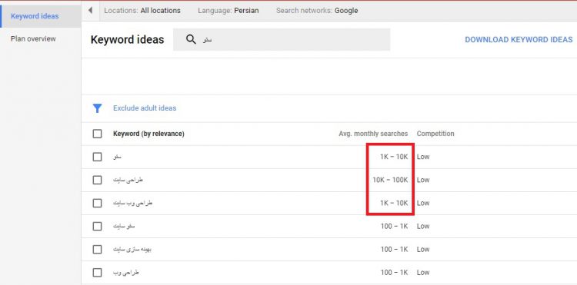Sort by the Keyword (by relevance) column

pyautogui.click(x=148, y=134)
